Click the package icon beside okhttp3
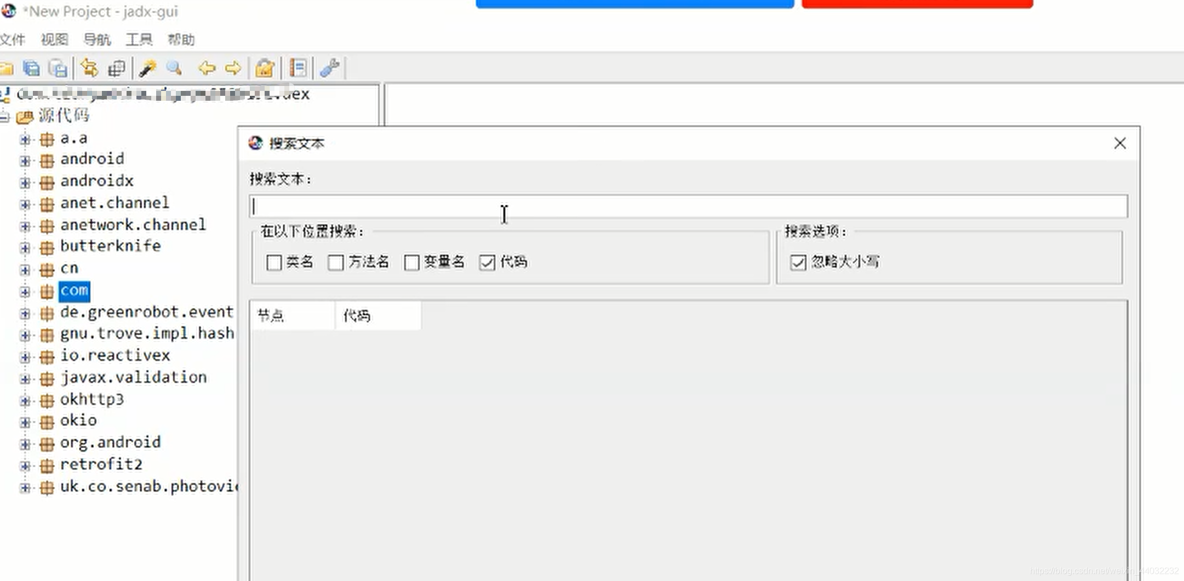This screenshot has width=1184, height=581. point(47,400)
